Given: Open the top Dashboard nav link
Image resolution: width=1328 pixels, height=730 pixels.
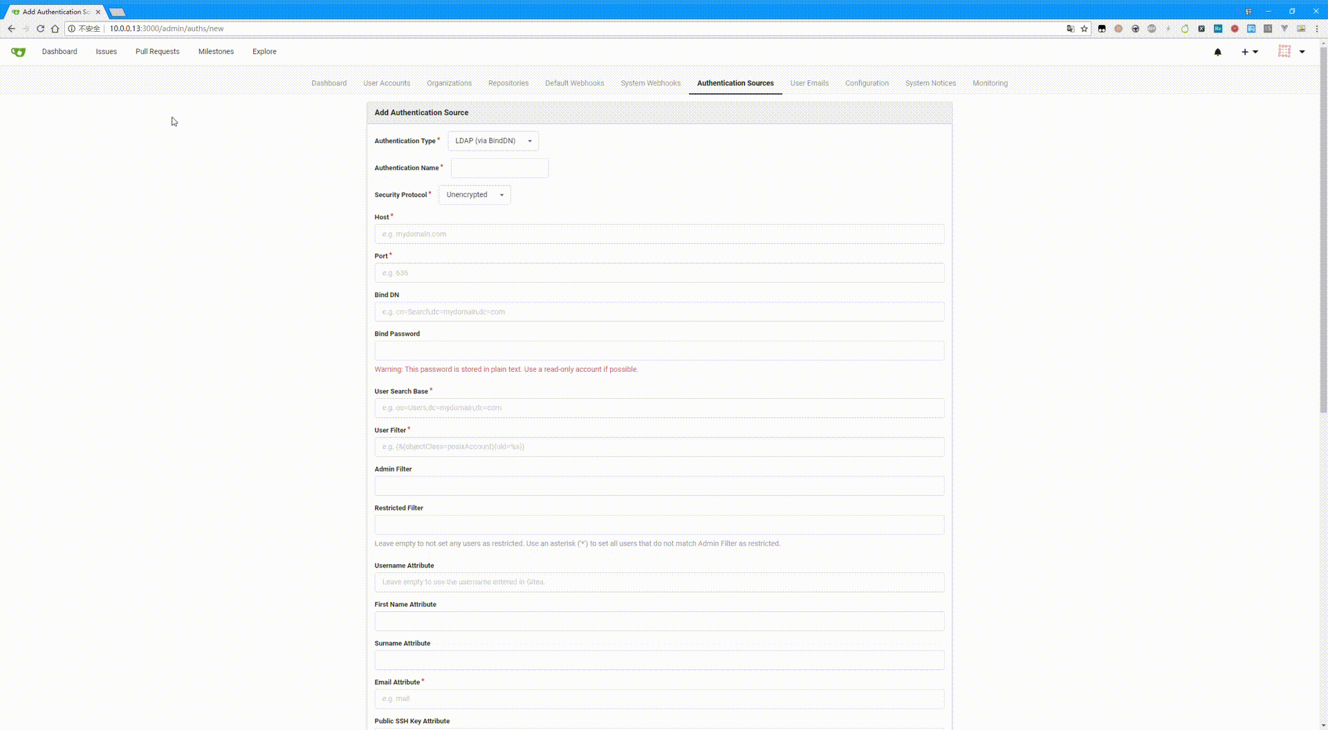Looking at the screenshot, I should (x=59, y=52).
